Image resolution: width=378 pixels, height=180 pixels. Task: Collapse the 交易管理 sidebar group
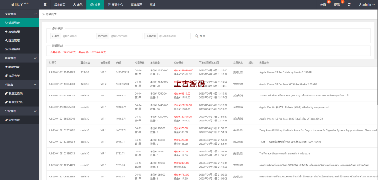pos(20,14)
